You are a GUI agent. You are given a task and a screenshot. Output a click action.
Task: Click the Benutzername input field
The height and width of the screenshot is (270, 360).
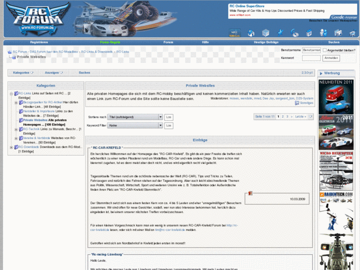coord(311,50)
